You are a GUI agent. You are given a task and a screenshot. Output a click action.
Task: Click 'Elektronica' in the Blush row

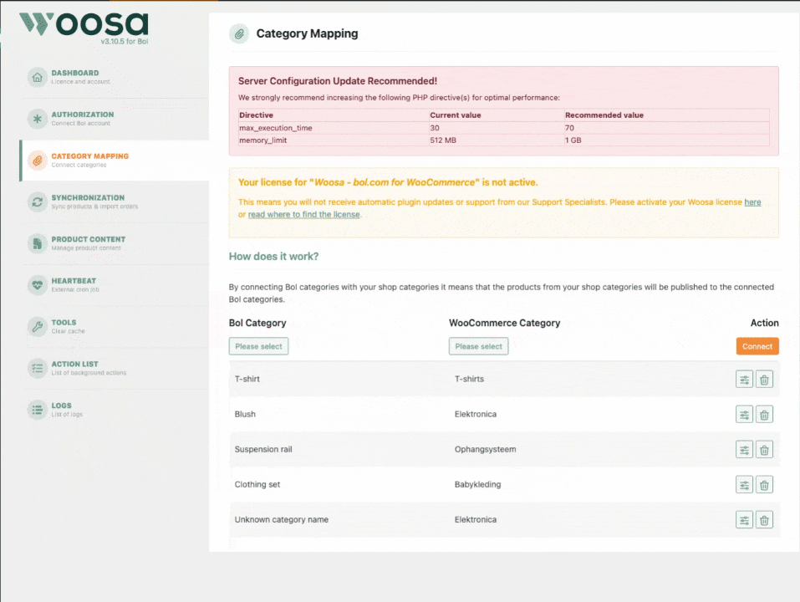point(476,414)
